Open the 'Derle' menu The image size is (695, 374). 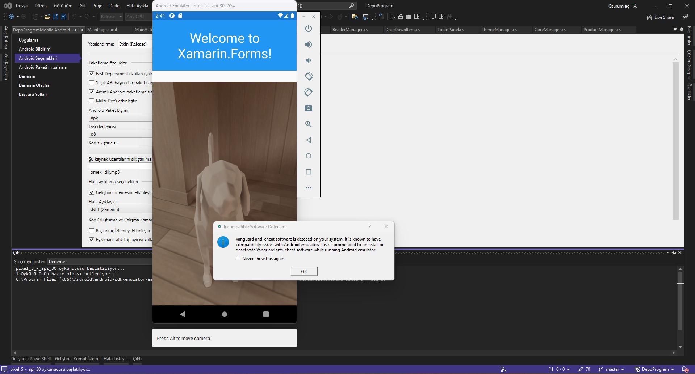[x=114, y=6]
